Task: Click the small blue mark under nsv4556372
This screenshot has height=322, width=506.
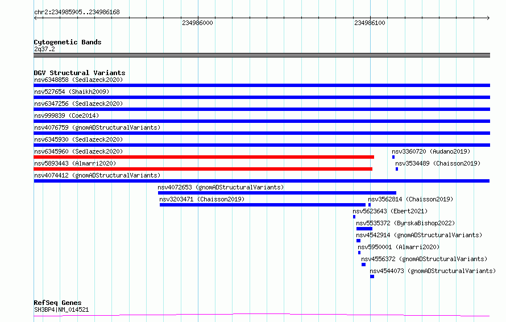Action: point(363,265)
